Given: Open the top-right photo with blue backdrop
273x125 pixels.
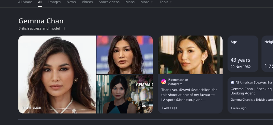Looking at the screenshot, I should click(x=125, y=55).
